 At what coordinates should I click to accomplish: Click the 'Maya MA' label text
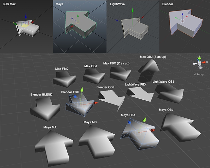[50, 127]
